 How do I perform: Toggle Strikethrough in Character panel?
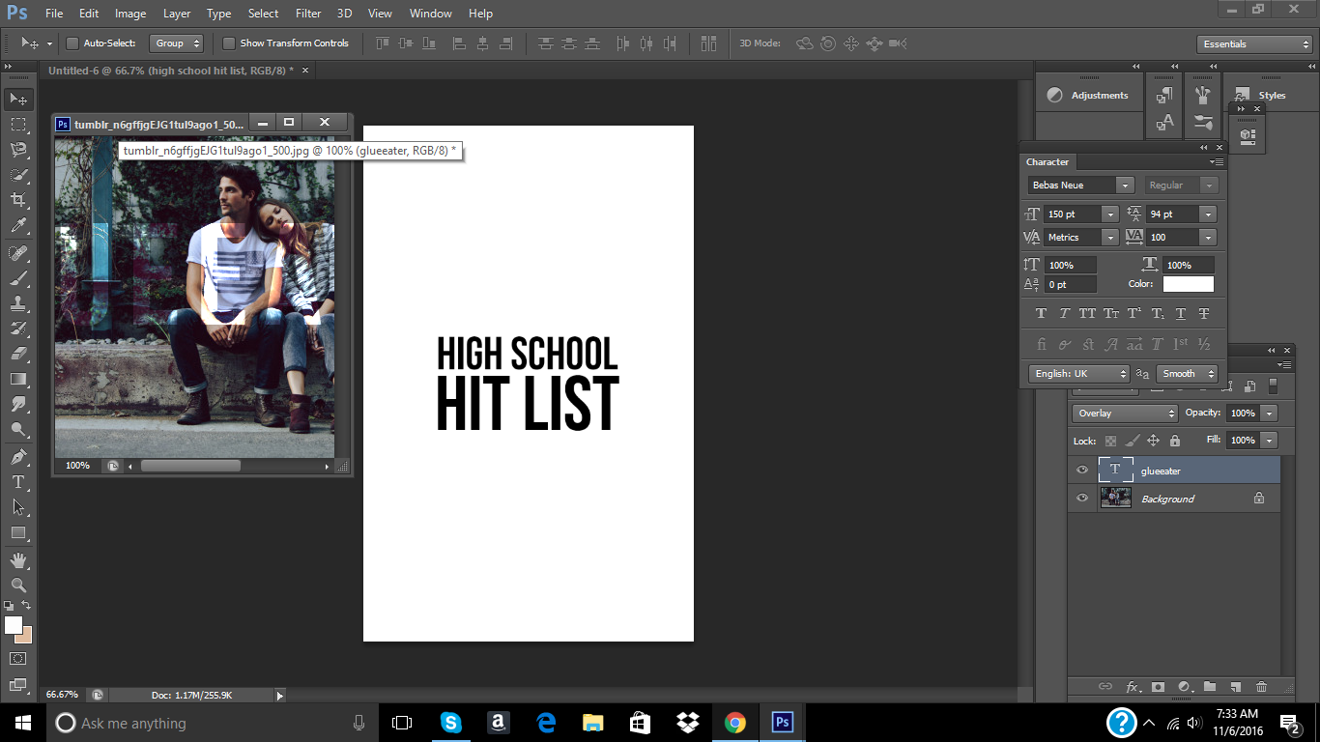click(x=1204, y=314)
